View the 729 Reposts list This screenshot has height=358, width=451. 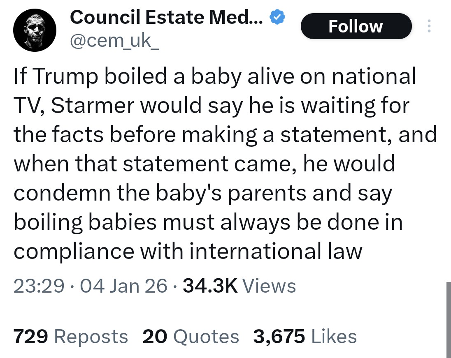[70, 337]
